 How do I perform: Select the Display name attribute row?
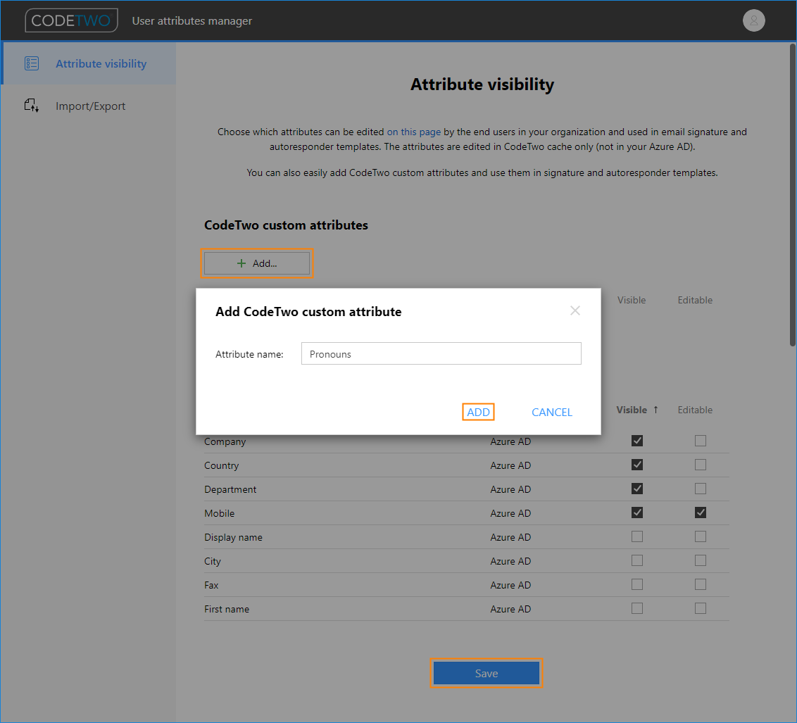click(x=233, y=537)
